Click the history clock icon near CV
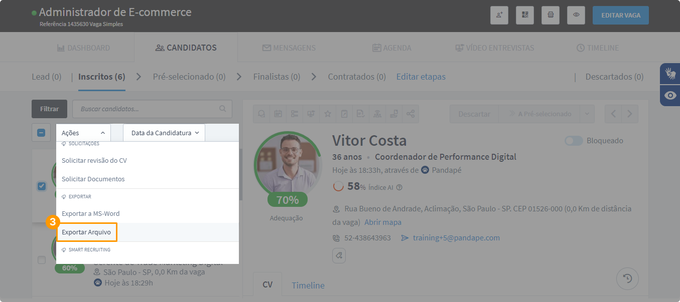This screenshot has height=302, width=680. point(627,279)
